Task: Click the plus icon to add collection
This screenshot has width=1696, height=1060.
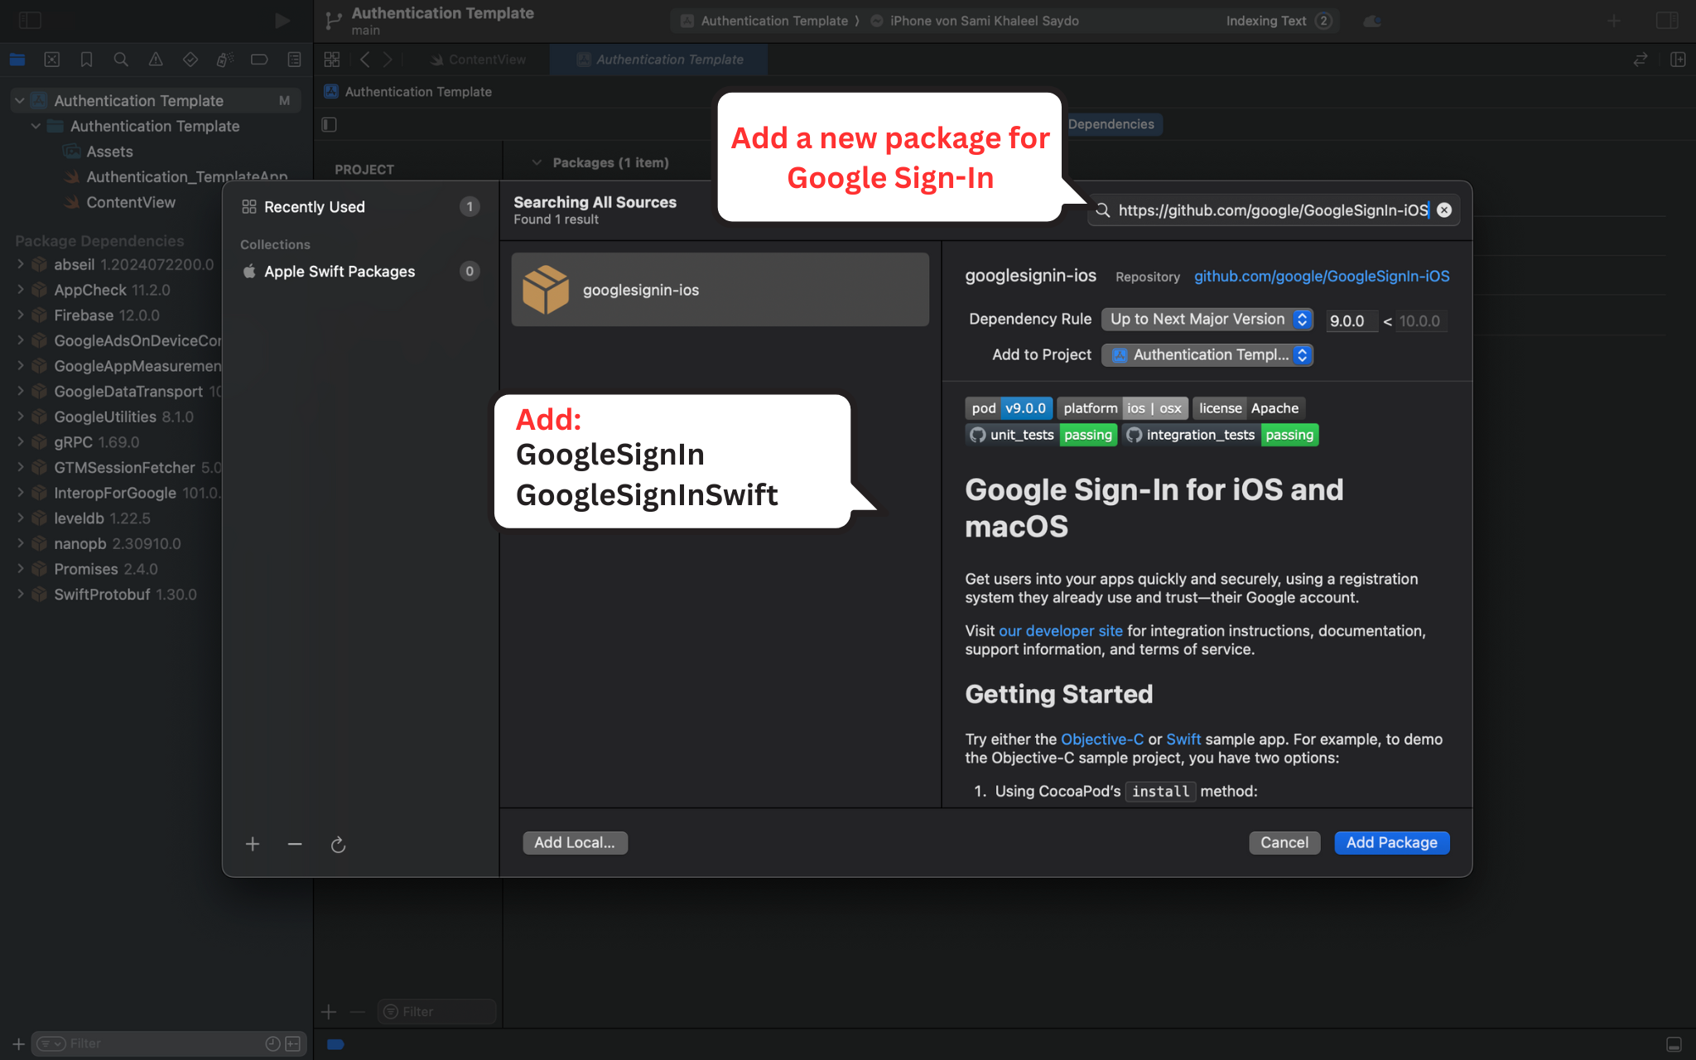Action: (x=253, y=844)
